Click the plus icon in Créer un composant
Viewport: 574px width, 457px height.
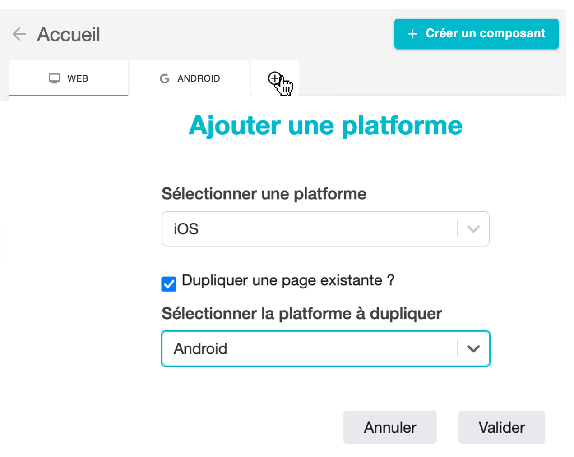[412, 34]
